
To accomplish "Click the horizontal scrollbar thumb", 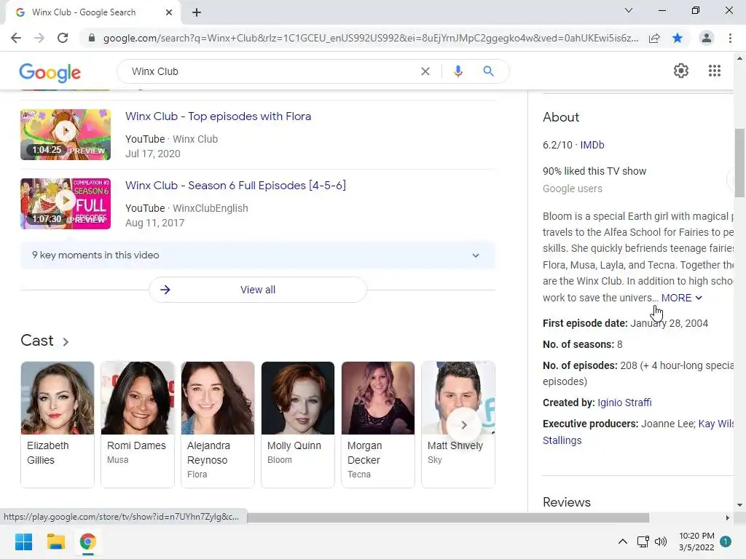I will pos(448,518).
